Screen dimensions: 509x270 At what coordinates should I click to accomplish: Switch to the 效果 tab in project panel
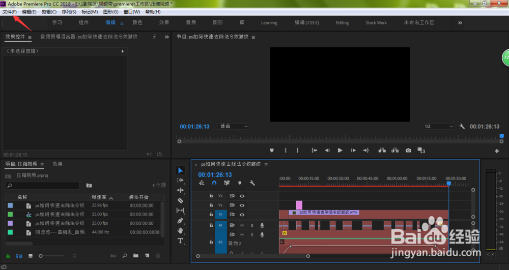tap(58, 164)
